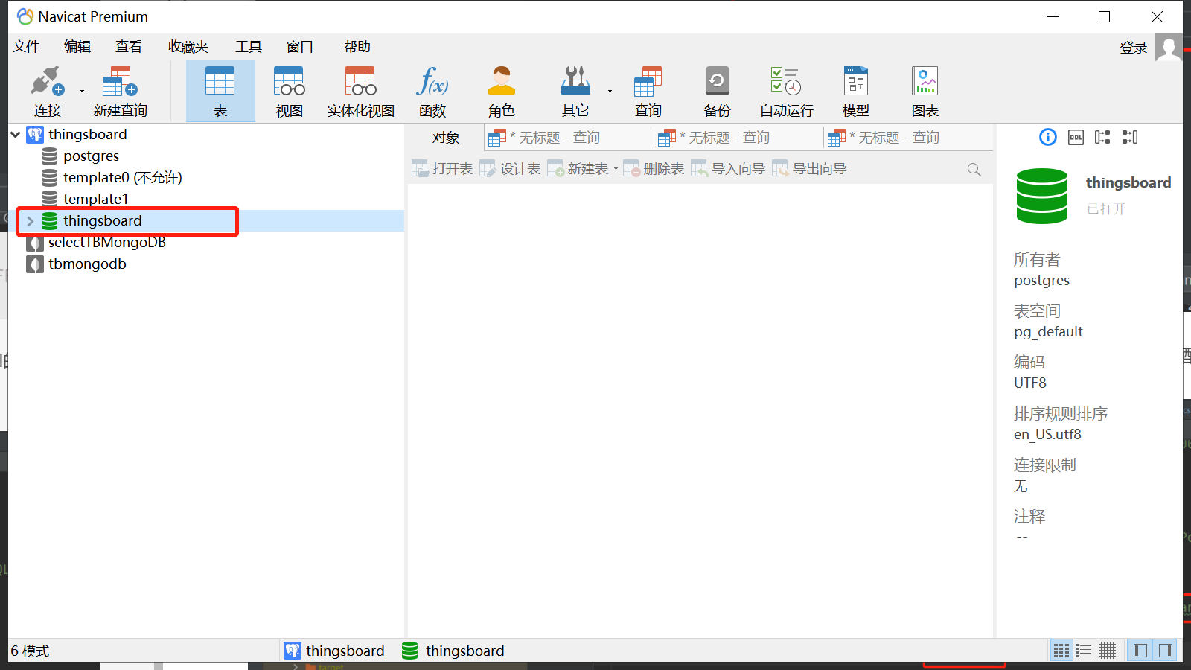
Task: Switch to the second untitled query tab
Action: click(x=738, y=138)
